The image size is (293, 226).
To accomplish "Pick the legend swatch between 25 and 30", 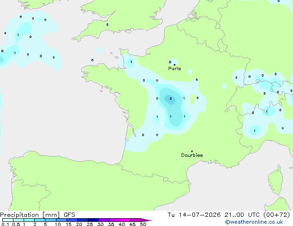I will 93,220.
